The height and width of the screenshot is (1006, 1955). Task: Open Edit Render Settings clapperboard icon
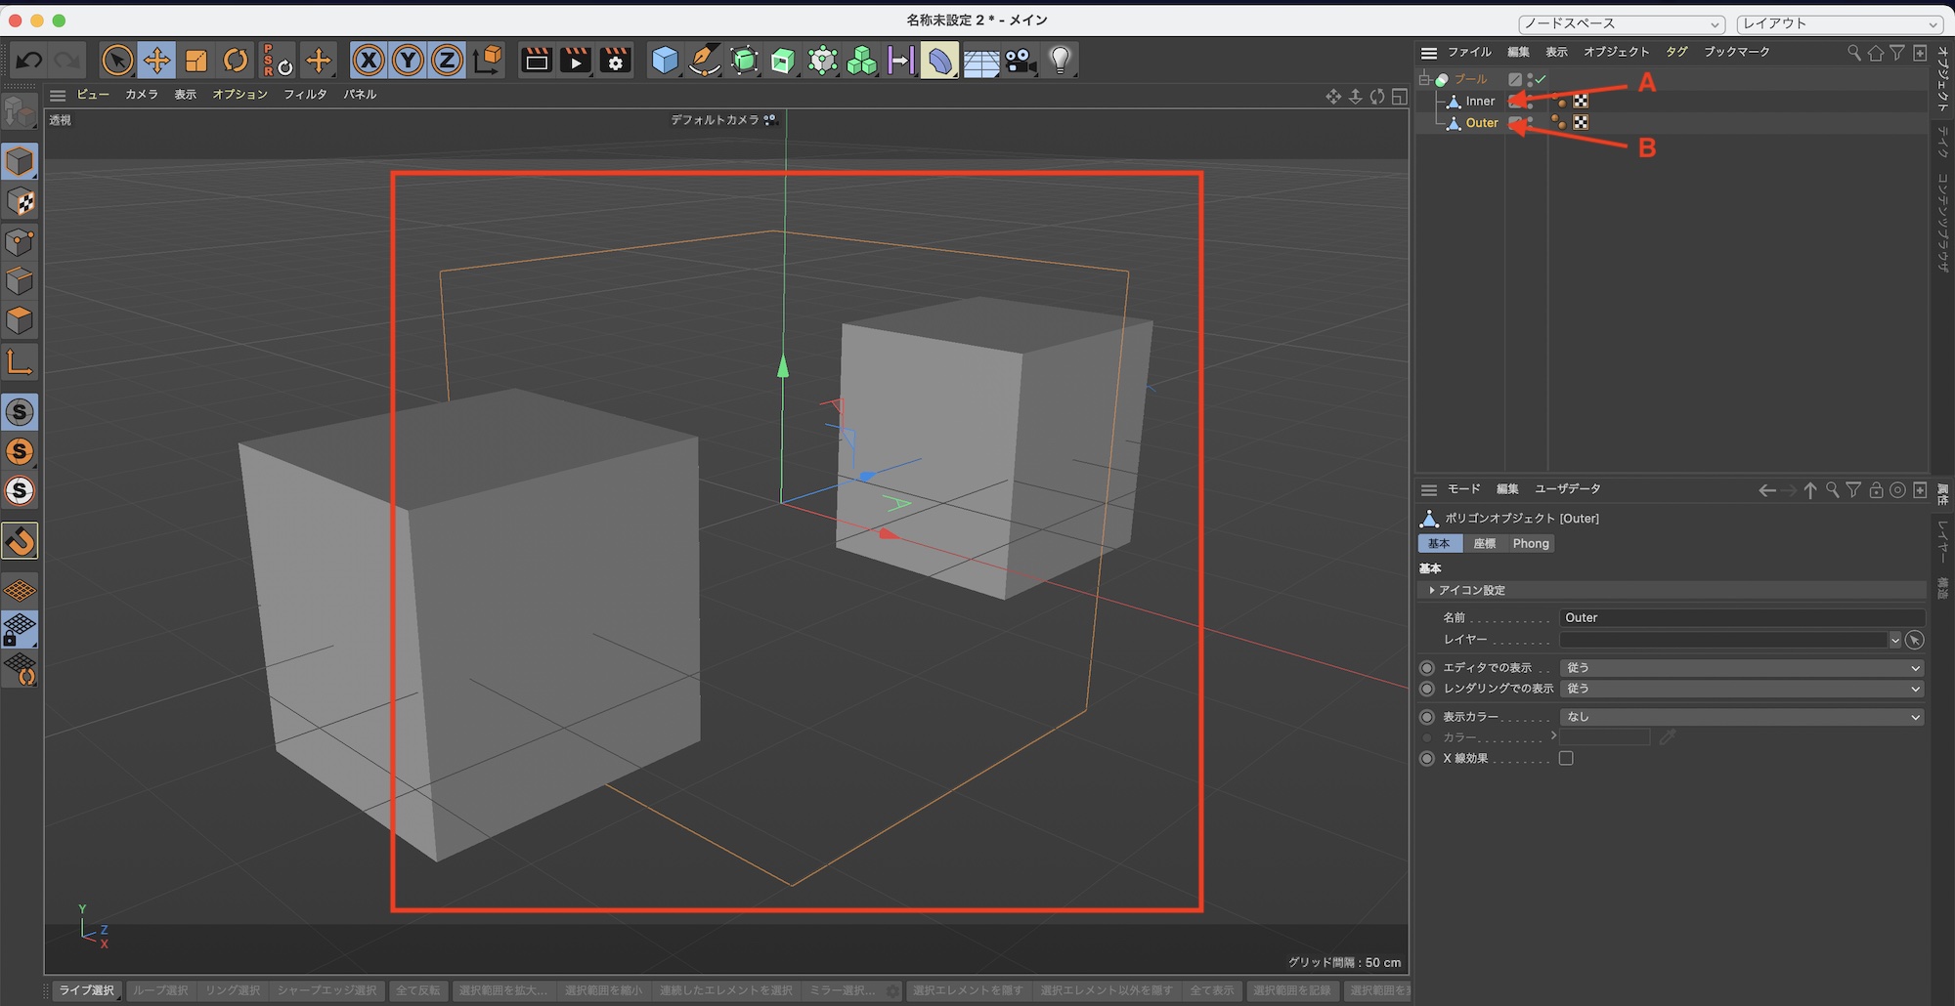tap(616, 61)
